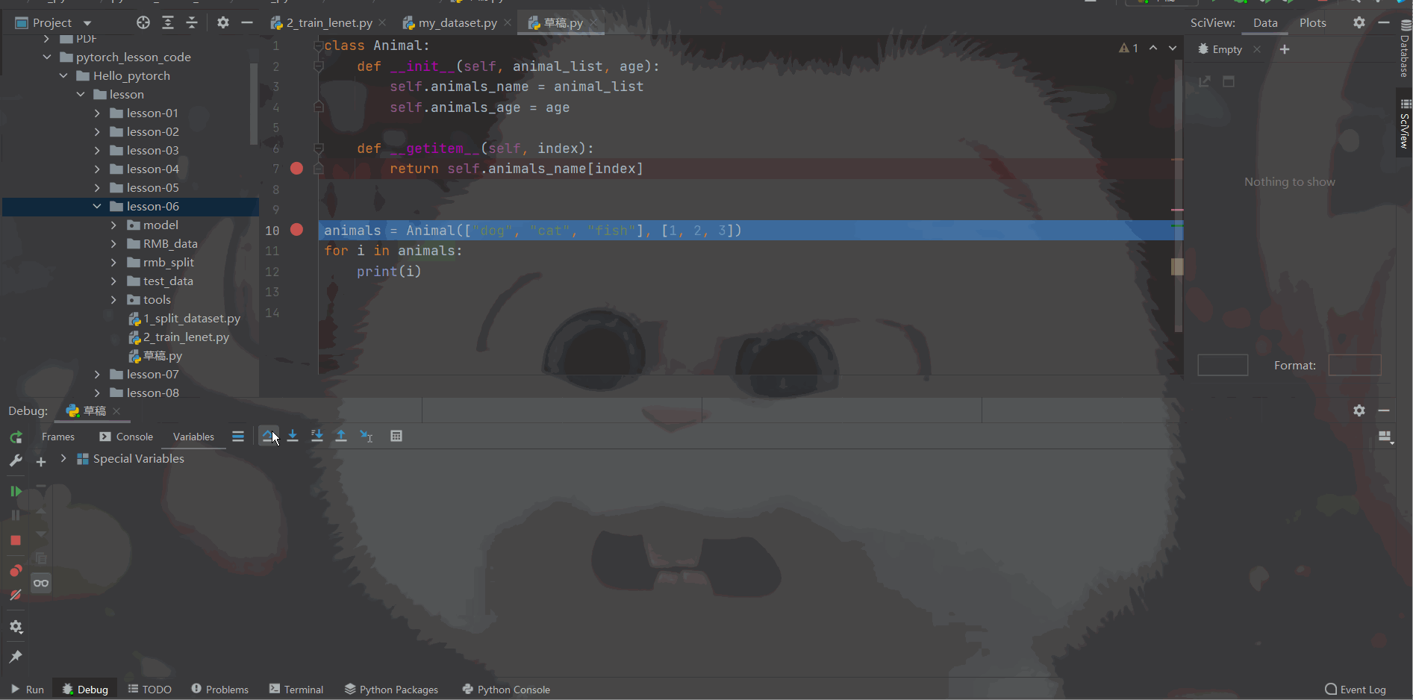The width and height of the screenshot is (1413, 700).
Task: Open Project panel settings gear
Action: 223,22
